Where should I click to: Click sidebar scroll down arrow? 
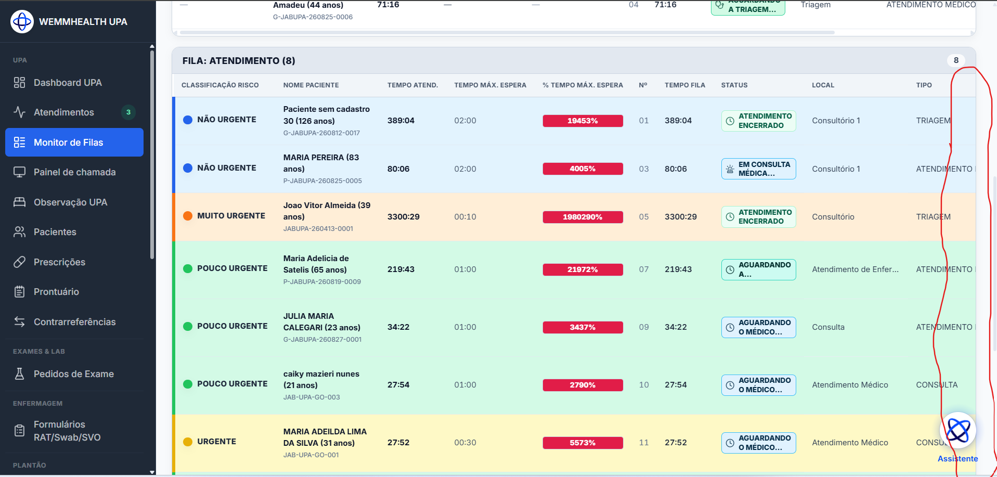tap(152, 472)
